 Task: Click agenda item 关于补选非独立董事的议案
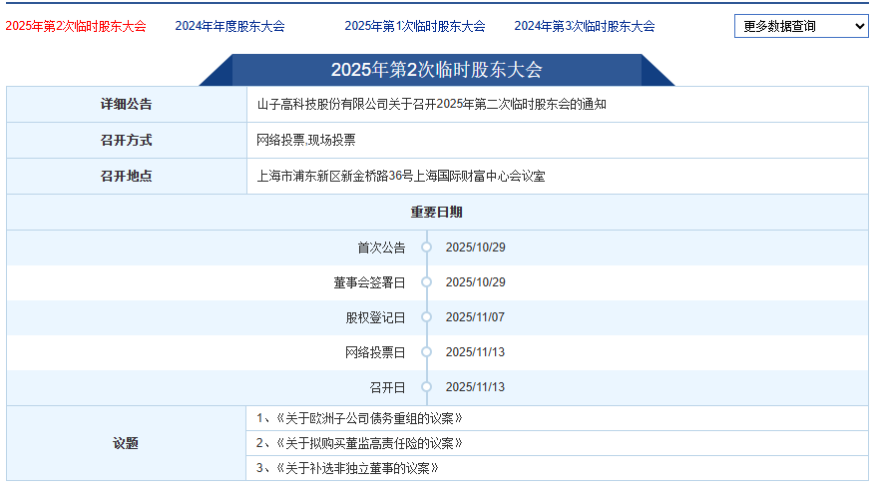(x=347, y=468)
